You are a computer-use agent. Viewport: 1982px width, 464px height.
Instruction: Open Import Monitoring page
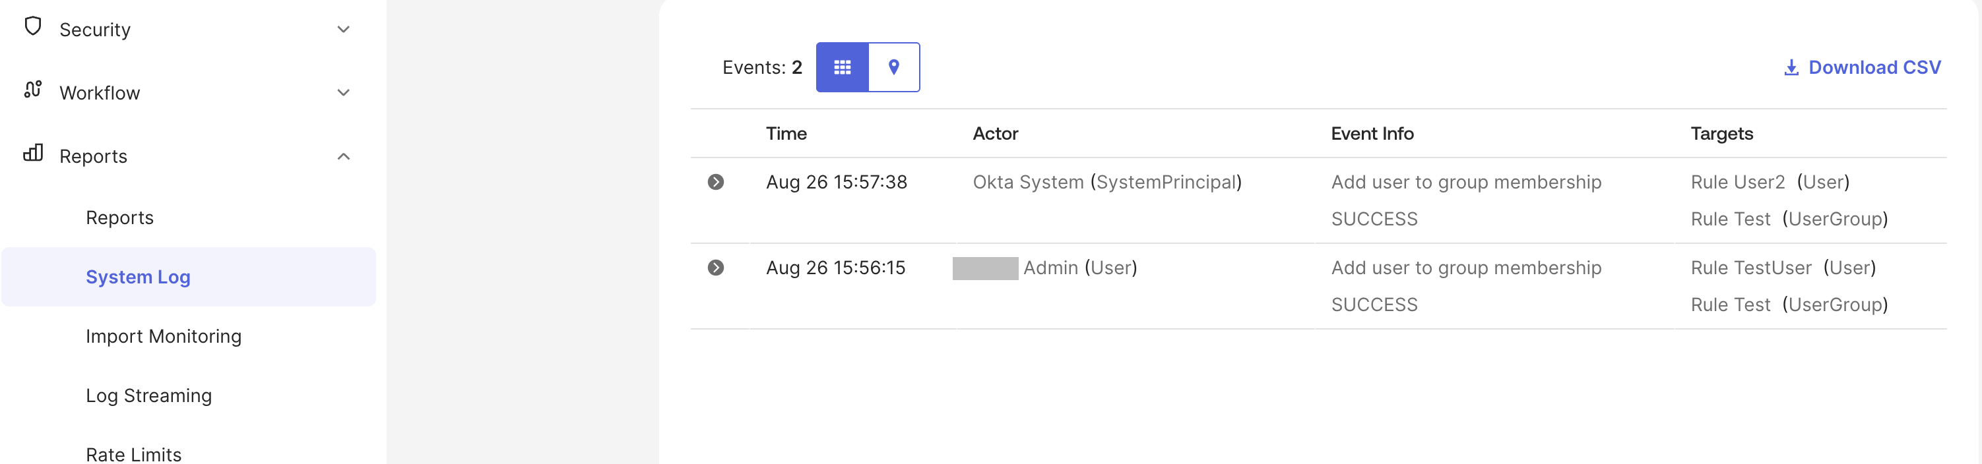163,337
